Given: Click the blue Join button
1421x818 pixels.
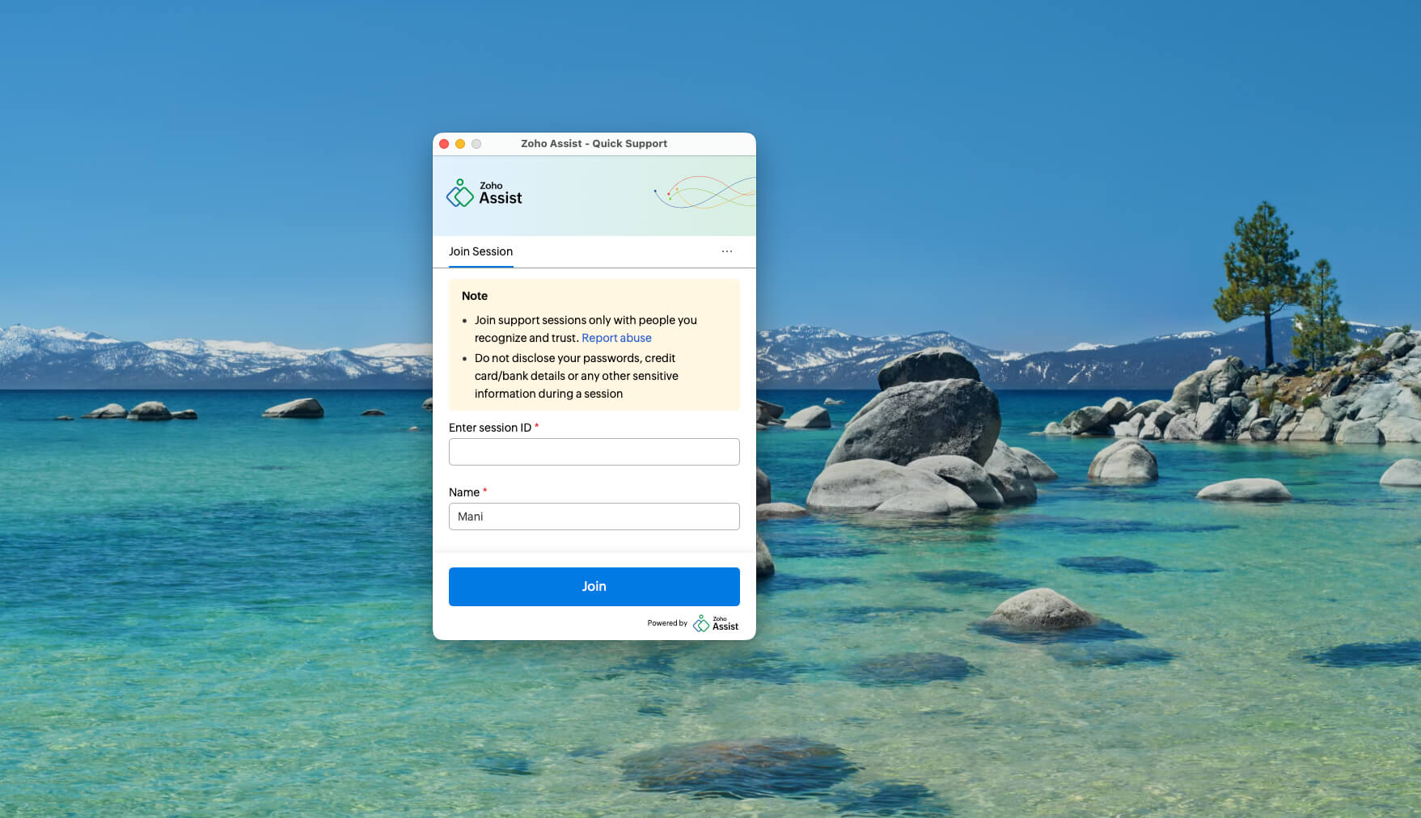Looking at the screenshot, I should coord(594,587).
